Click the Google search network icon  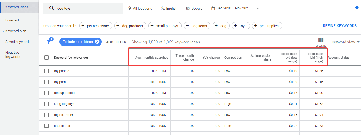[x=188, y=8]
